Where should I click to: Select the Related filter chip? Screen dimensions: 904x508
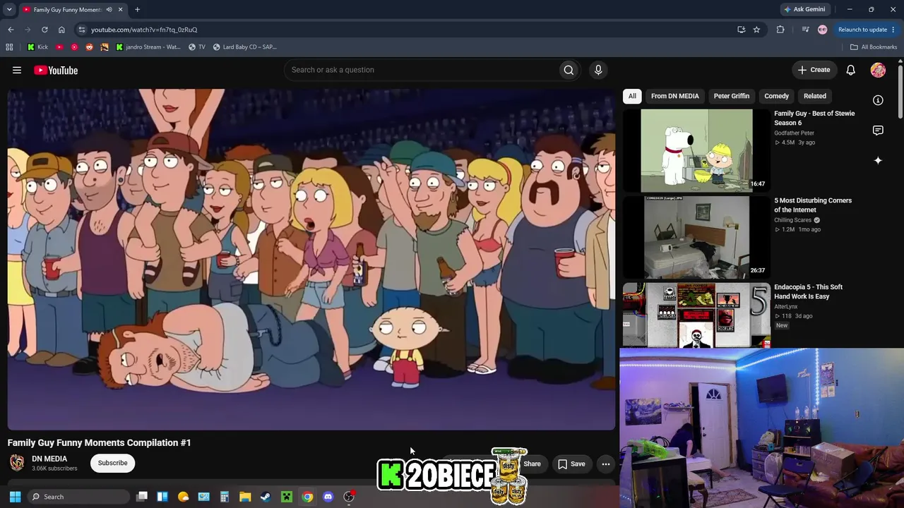(x=815, y=96)
